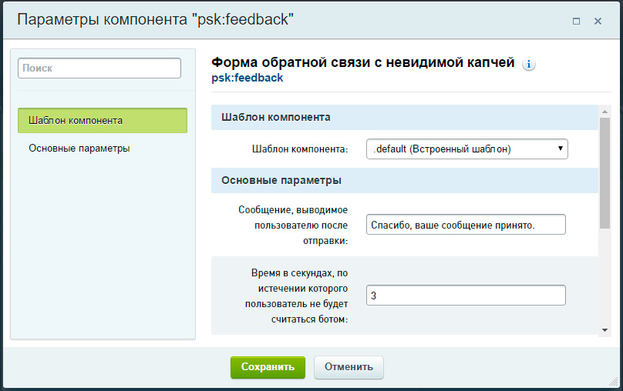The width and height of the screenshot is (623, 391).
Task: Maximize the component parameters dialog
Action: point(576,22)
